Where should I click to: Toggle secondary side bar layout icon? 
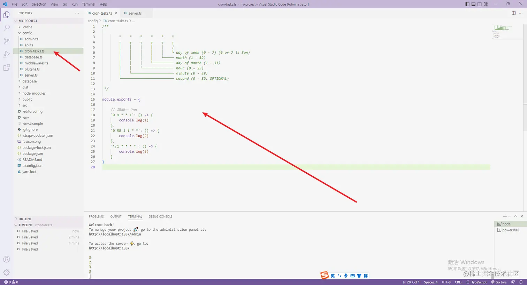tap(480, 4)
